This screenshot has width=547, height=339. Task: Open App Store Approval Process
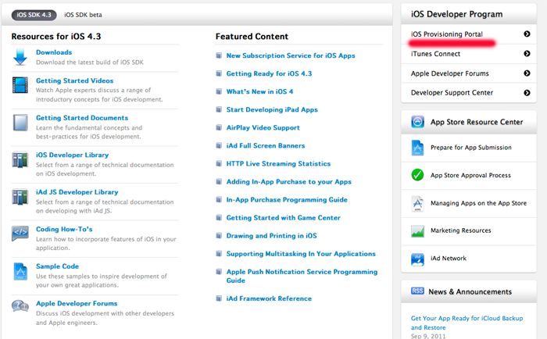[x=470, y=176]
